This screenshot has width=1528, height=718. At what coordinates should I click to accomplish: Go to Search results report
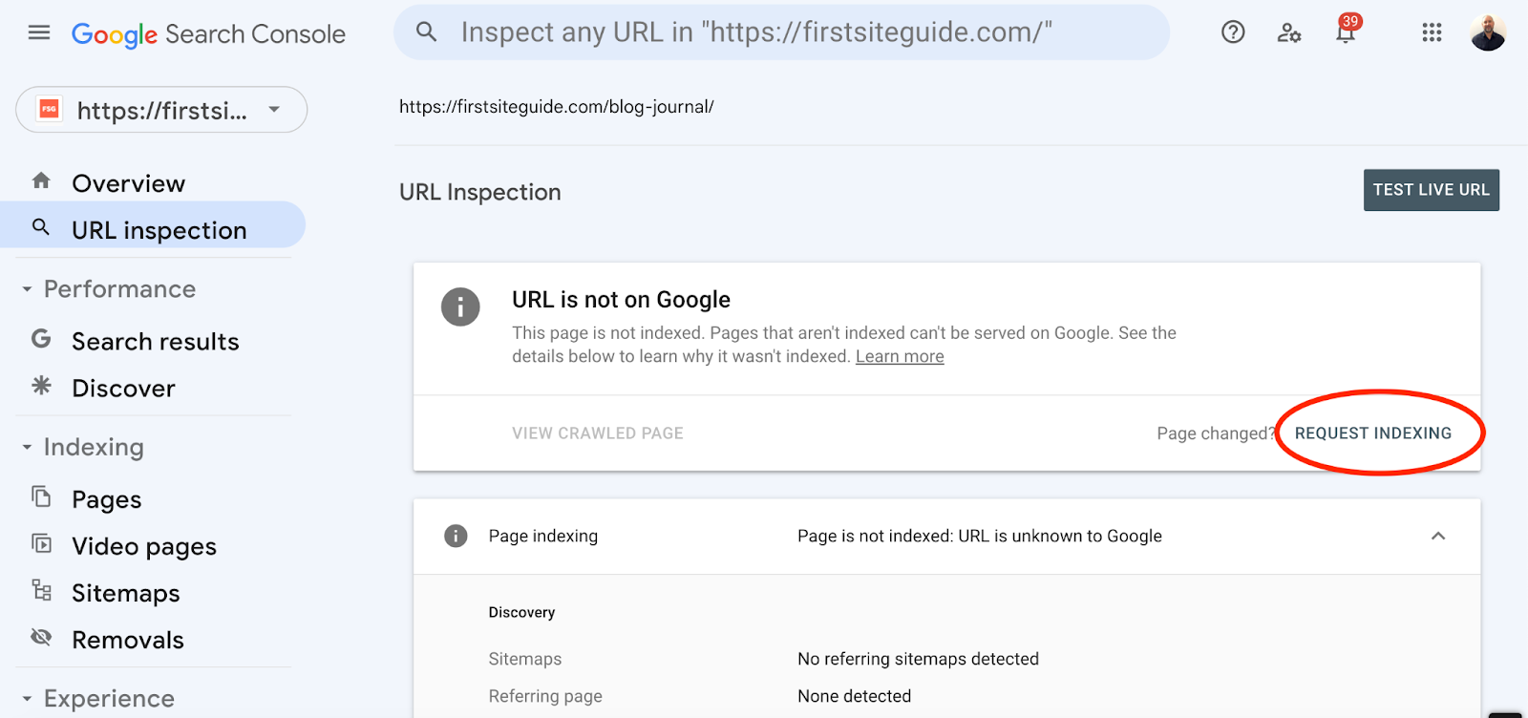pyautogui.click(x=155, y=342)
